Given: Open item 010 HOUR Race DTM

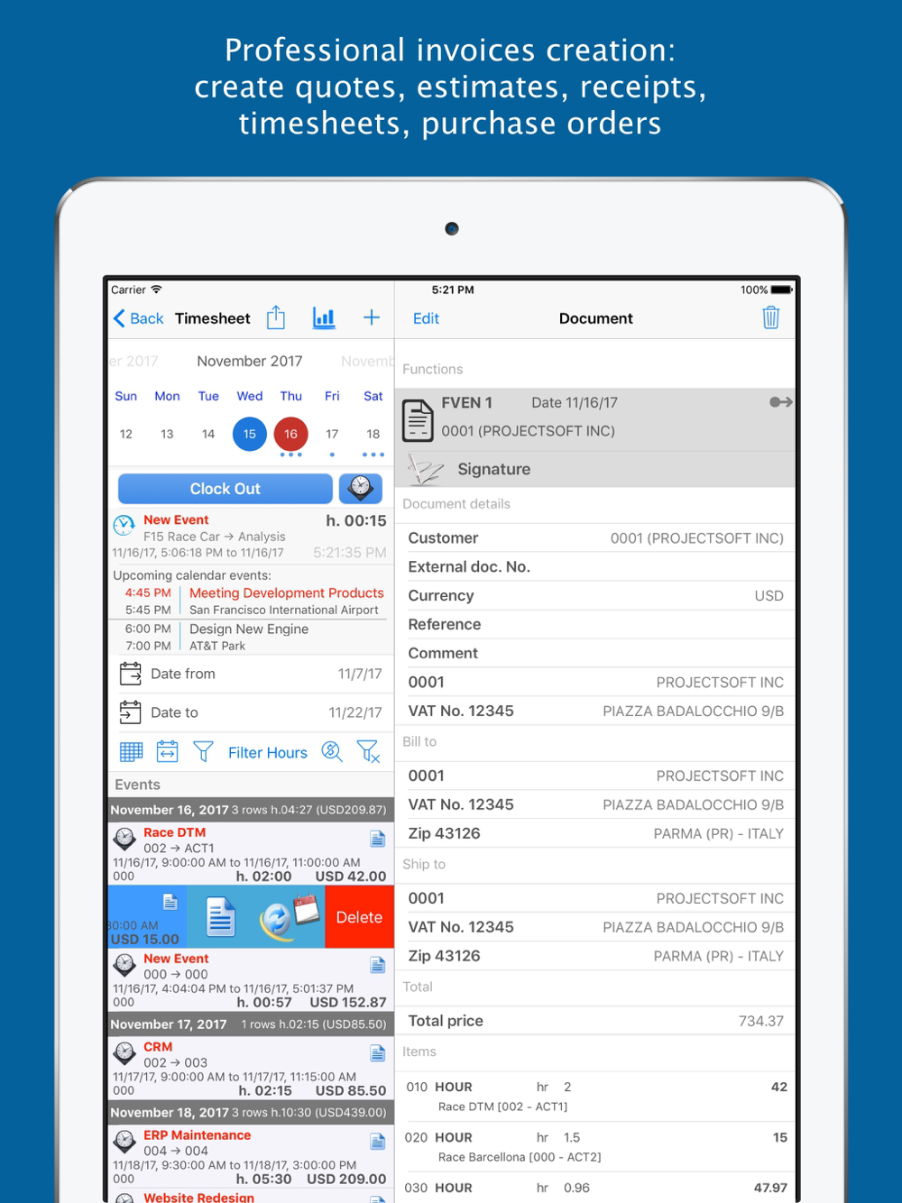Looking at the screenshot, I should [x=595, y=1097].
